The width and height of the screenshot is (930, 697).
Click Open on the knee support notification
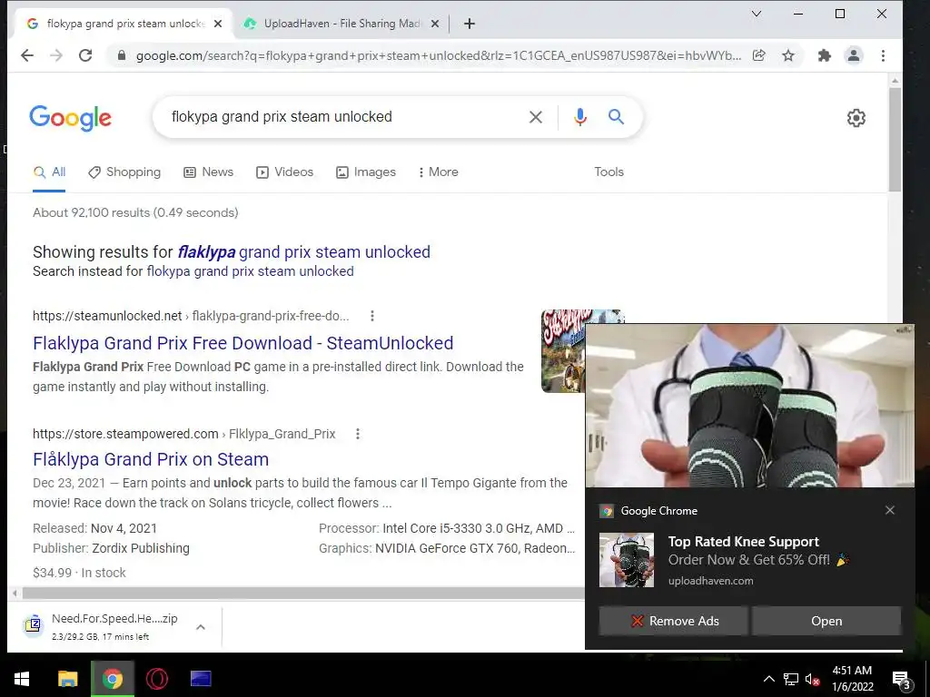[826, 621]
